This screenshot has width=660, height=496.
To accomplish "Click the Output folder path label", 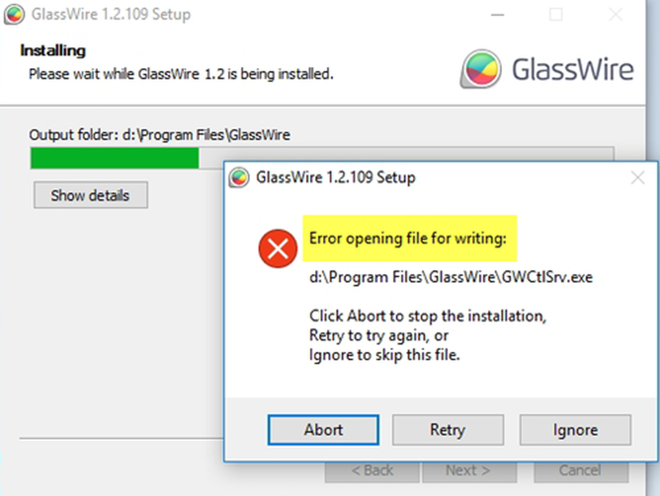I will [x=160, y=135].
